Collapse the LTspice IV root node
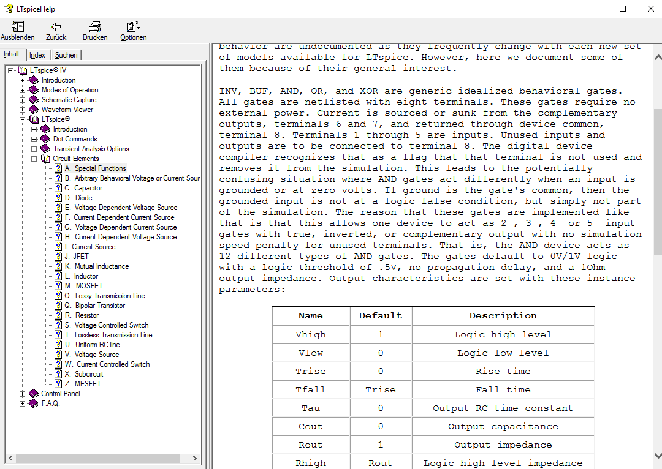662x469 pixels. tap(10, 70)
